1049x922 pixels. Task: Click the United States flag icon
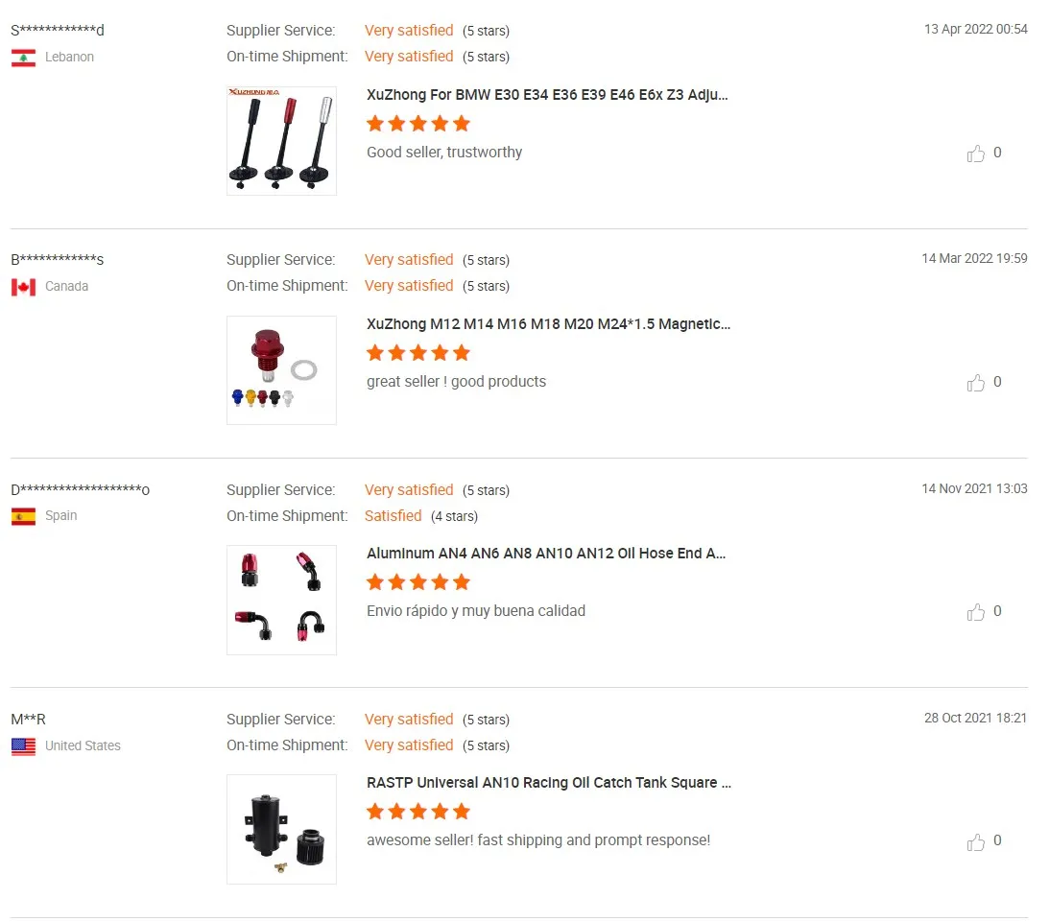click(x=23, y=745)
